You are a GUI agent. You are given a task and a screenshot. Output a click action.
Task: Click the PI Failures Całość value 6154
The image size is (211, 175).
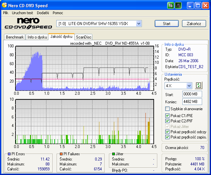point(98,169)
